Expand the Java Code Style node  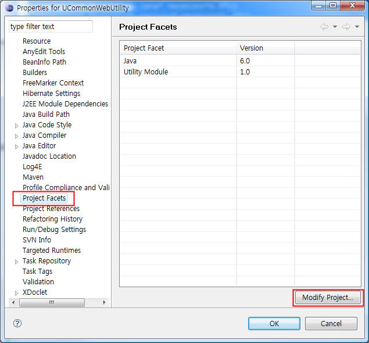pyautogui.click(x=16, y=126)
